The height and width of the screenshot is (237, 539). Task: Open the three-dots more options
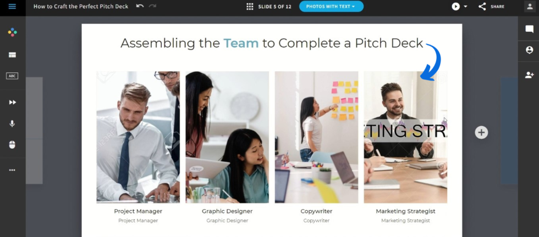pyautogui.click(x=12, y=170)
